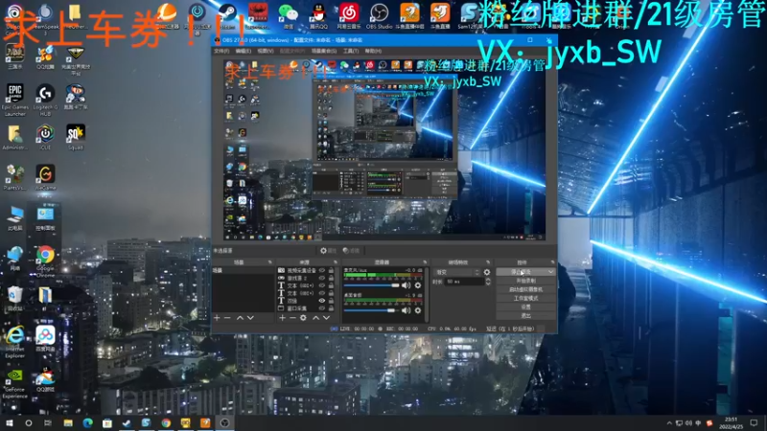Move the scene down in Scenes panel
The image size is (767, 431).
[250, 318]
